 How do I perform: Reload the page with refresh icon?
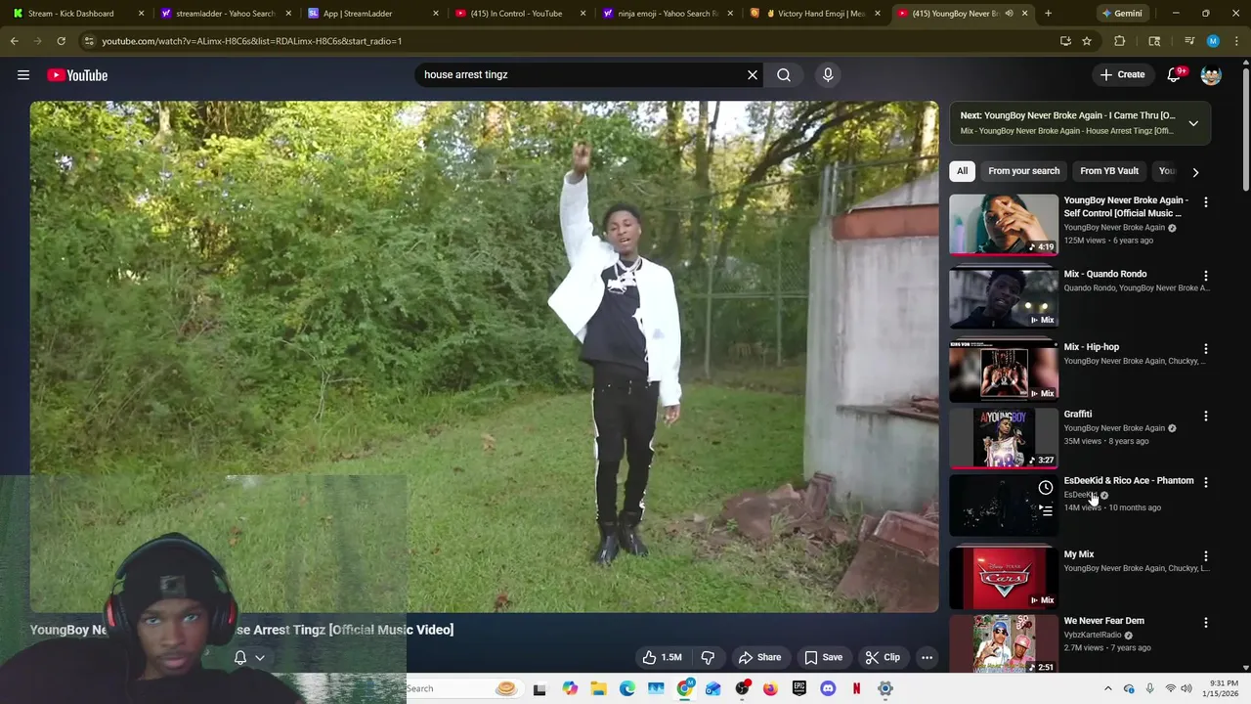coord(61,41)
